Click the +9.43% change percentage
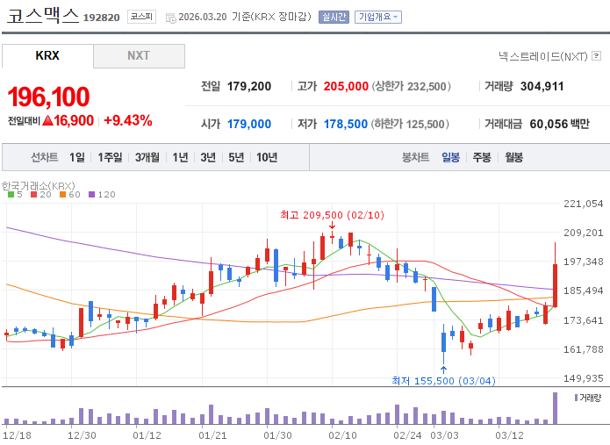This screenshot has width=610, height=445. point(128,120)
